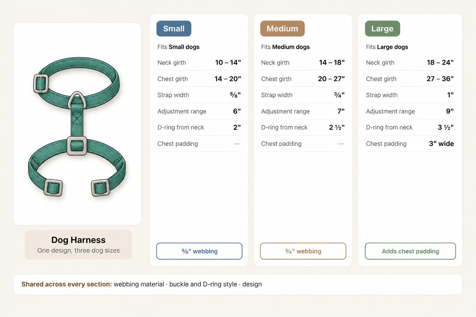Viewport: 476px width, 317px height.
Task: Select the Large chest padding value 3" wide
Action: 442,144
